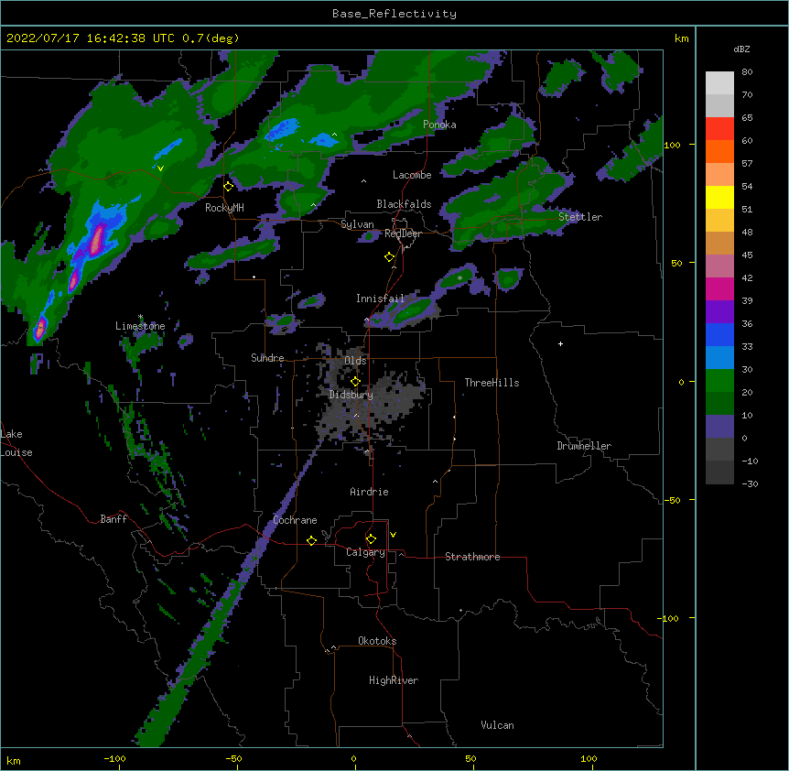Click the Lake Louise label

pyautogui.click(x=16, y=443)
